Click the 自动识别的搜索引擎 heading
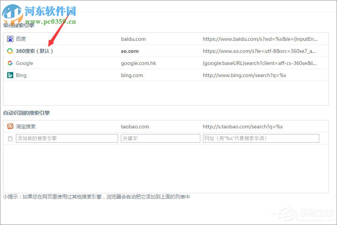 (x=27, y=113)
